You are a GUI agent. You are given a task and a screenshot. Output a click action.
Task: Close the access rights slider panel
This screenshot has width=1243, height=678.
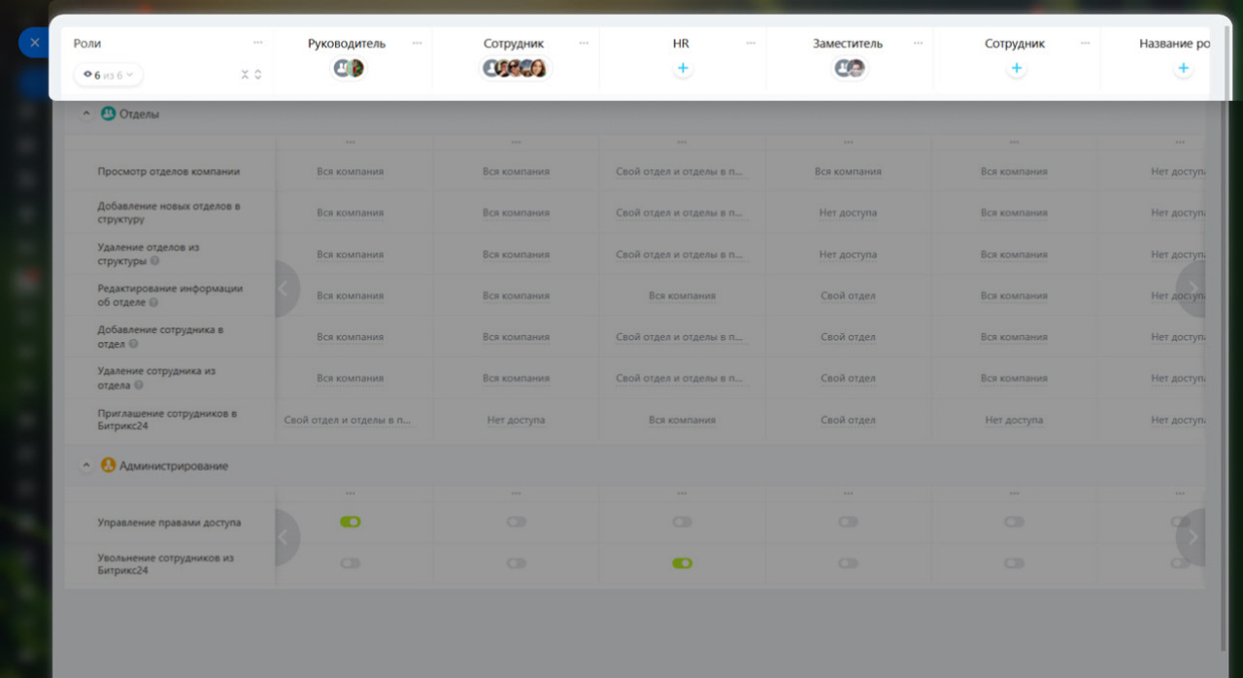34,43
